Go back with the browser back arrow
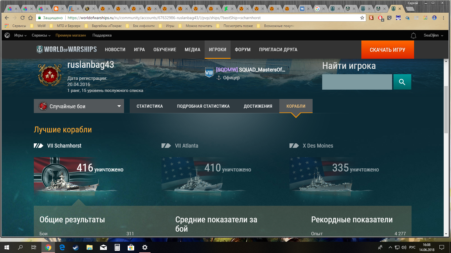This screenshot has height=253, width=451. 7,18
